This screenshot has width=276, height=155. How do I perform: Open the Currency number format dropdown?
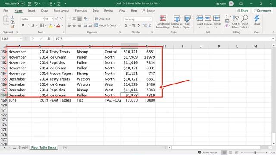coord(151,19)
